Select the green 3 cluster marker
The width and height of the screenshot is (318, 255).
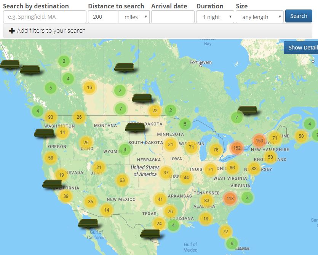tap(247, 197)
